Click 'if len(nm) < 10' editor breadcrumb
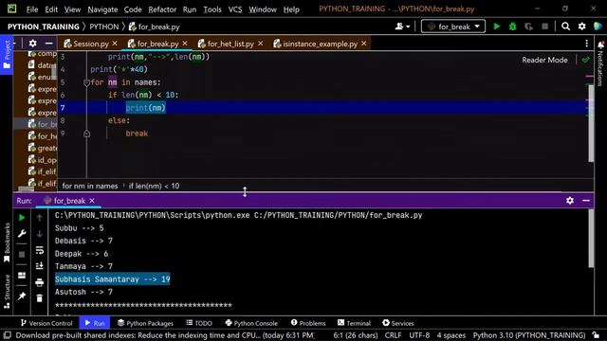607x341 pixels. click(x=154, y=186)
